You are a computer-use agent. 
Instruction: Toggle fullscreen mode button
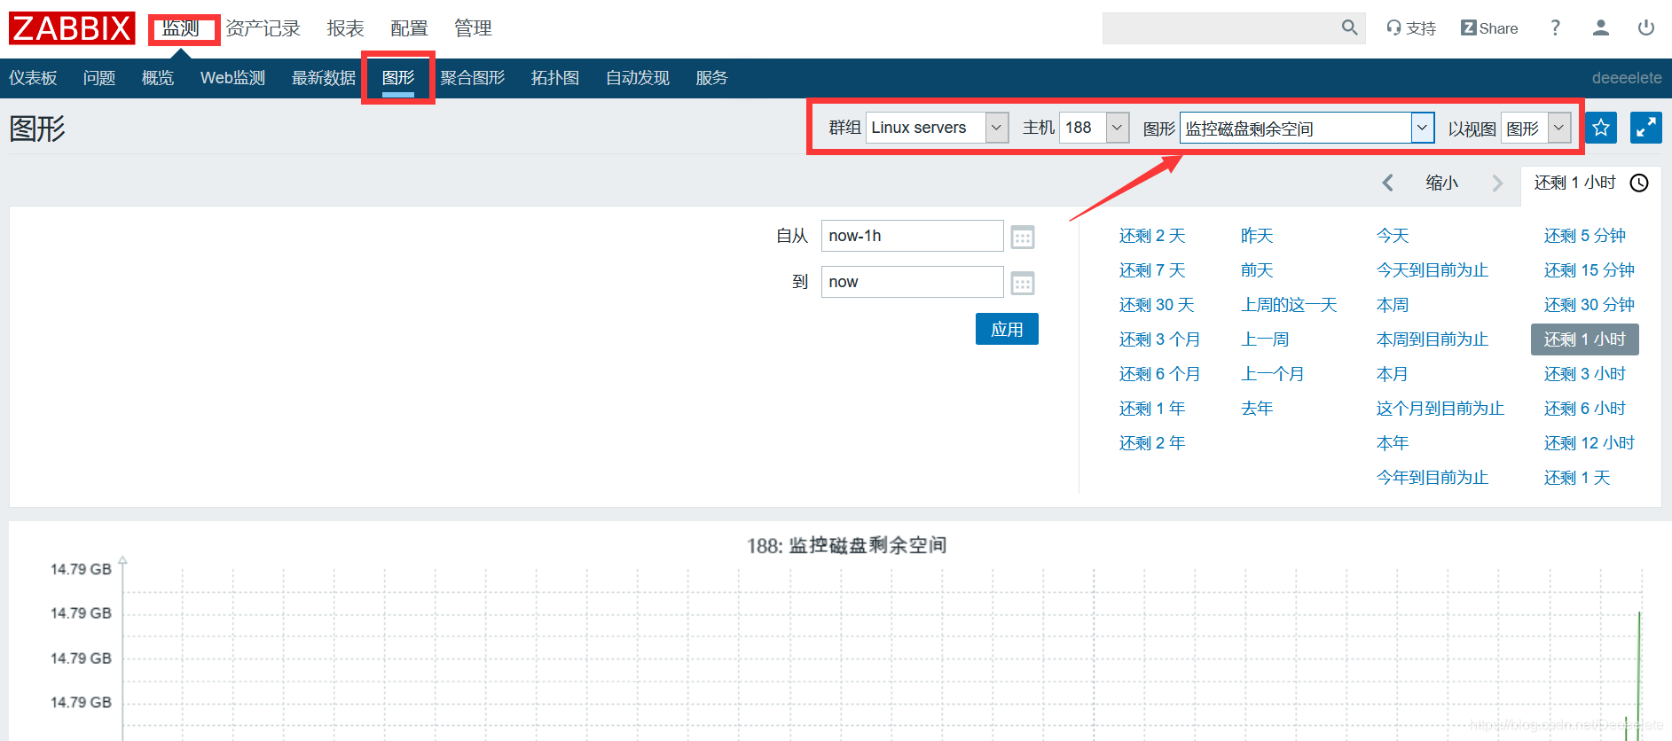pyautogui.click(x=1646, y=128)
